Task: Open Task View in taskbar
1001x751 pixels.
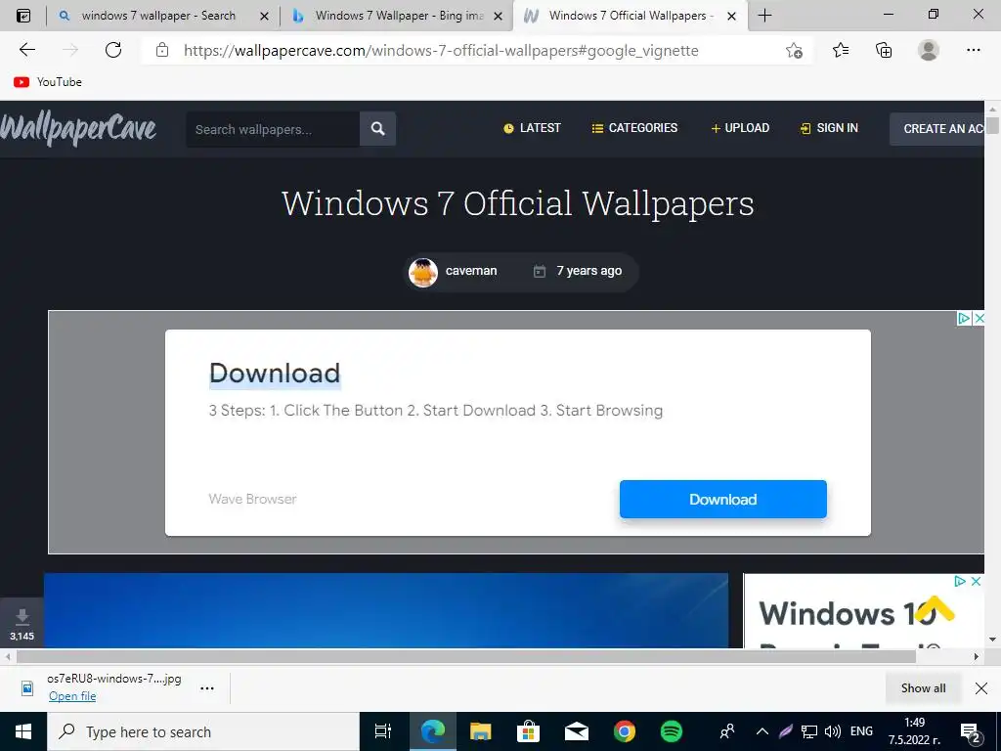Action: [382, 731]
